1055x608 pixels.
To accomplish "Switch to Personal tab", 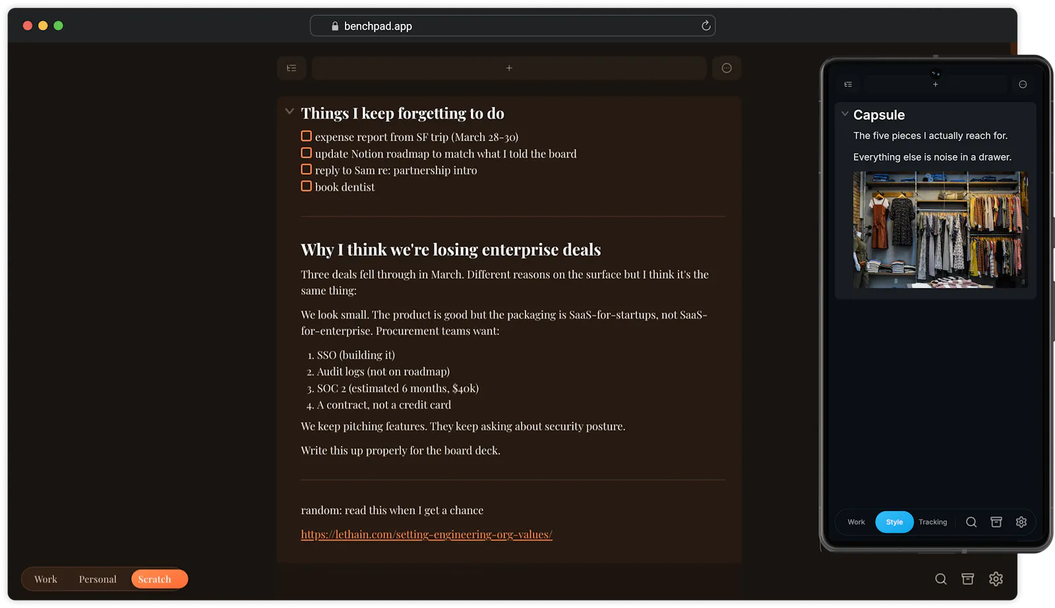I will point(98,579).
